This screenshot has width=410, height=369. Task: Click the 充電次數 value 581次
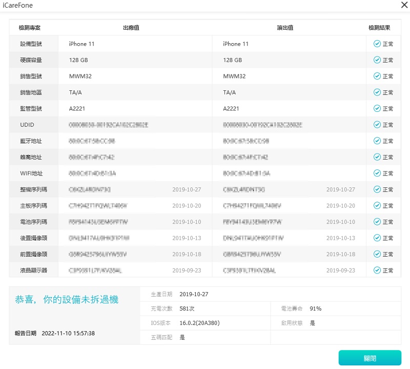pos(187,308)
